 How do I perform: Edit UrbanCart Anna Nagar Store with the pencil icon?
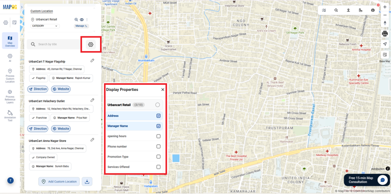pyautogui.click(x=92, y=140)
